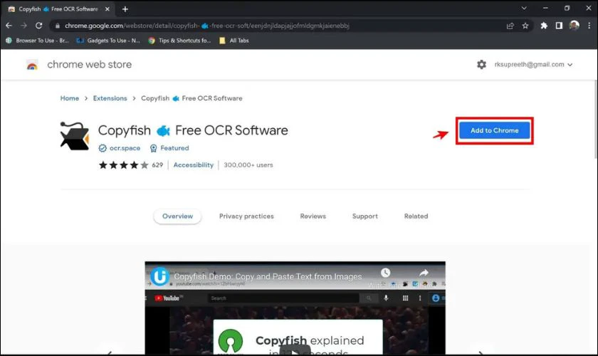Go to Home breadcrumb link
Screen dimensions: 598x356
70,98
